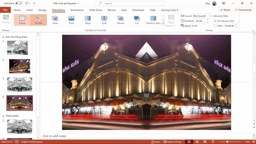Click the After time field

(229, 26)
